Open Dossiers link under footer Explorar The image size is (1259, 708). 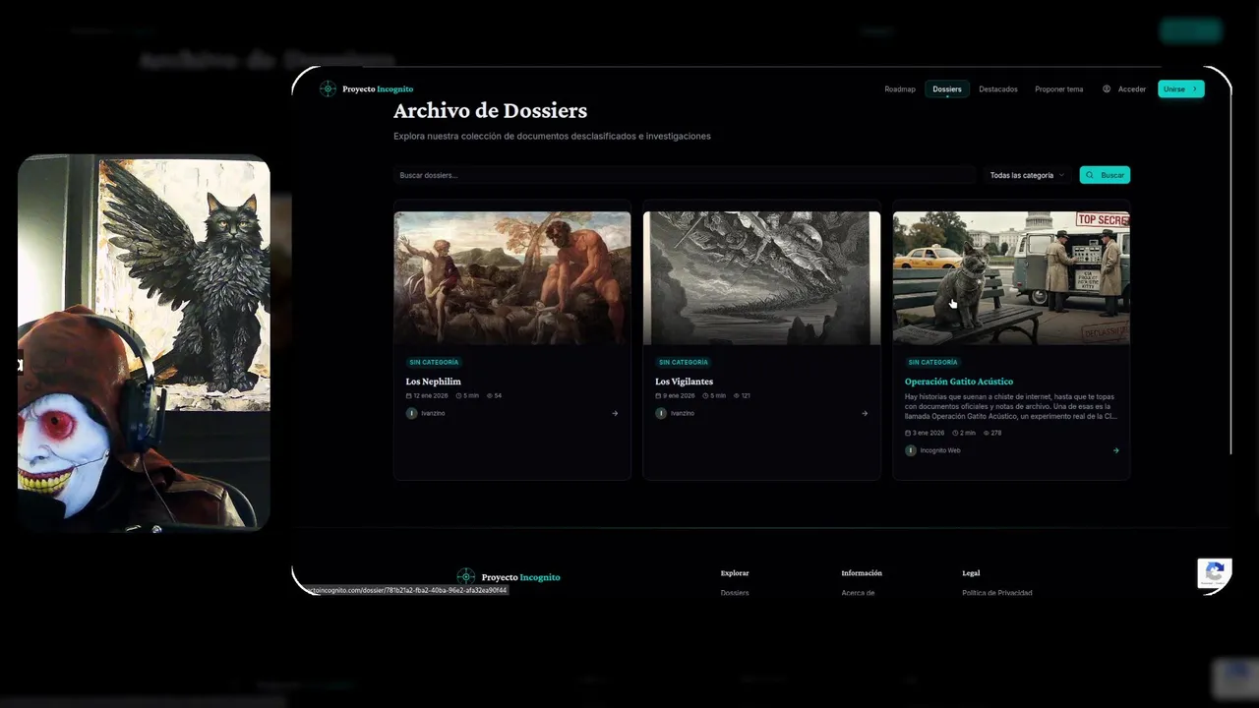[x=735, y=593]
